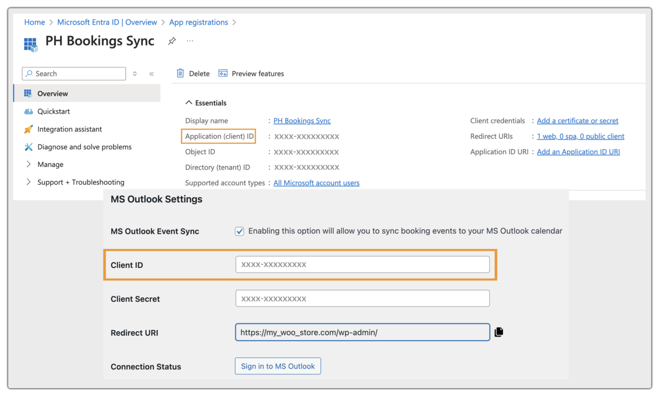Click Add a certificate or secret link
Image resolution: width=659 pixels, height=395 pixels.
coord(577,120)
